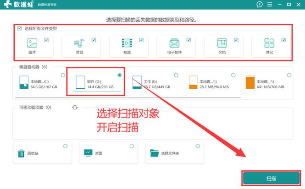Click the 选择文件夹 folder icon
The image size is (305, 189).
pos(155,153)
